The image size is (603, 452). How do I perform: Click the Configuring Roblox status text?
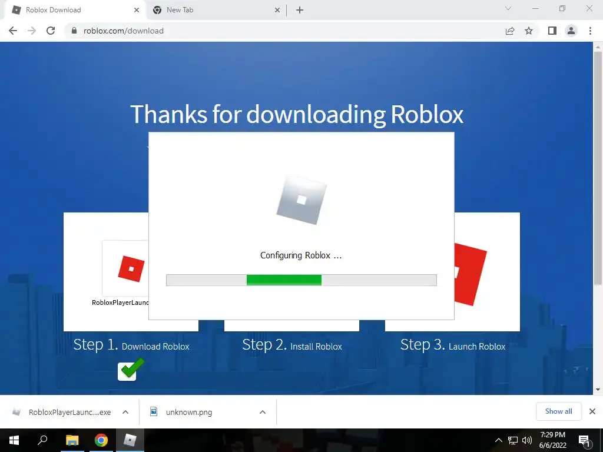(301, 255)
